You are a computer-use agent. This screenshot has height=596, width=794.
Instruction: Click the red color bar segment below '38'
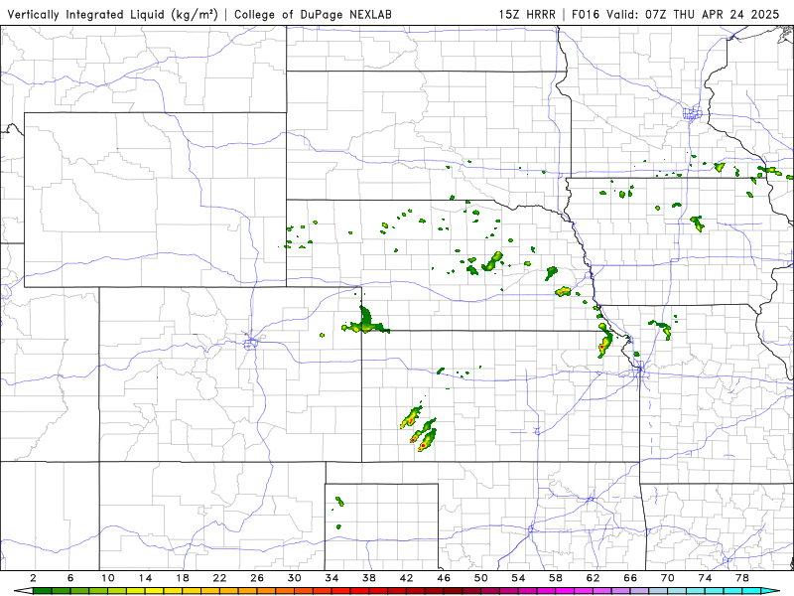(378, 591)
